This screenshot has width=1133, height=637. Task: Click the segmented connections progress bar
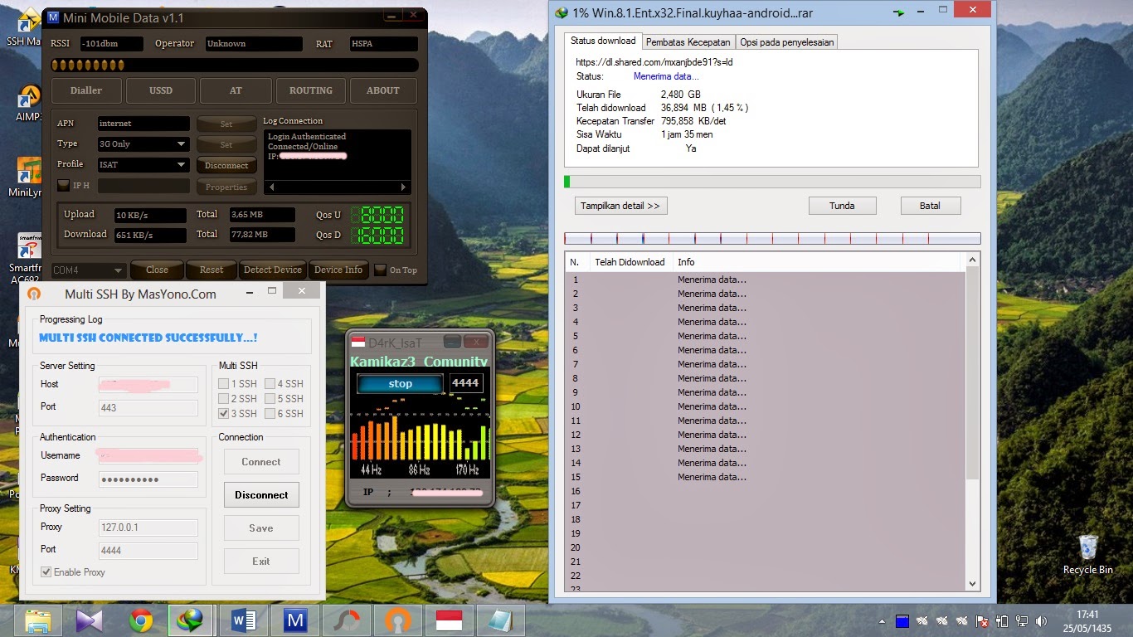click(772, 239)
